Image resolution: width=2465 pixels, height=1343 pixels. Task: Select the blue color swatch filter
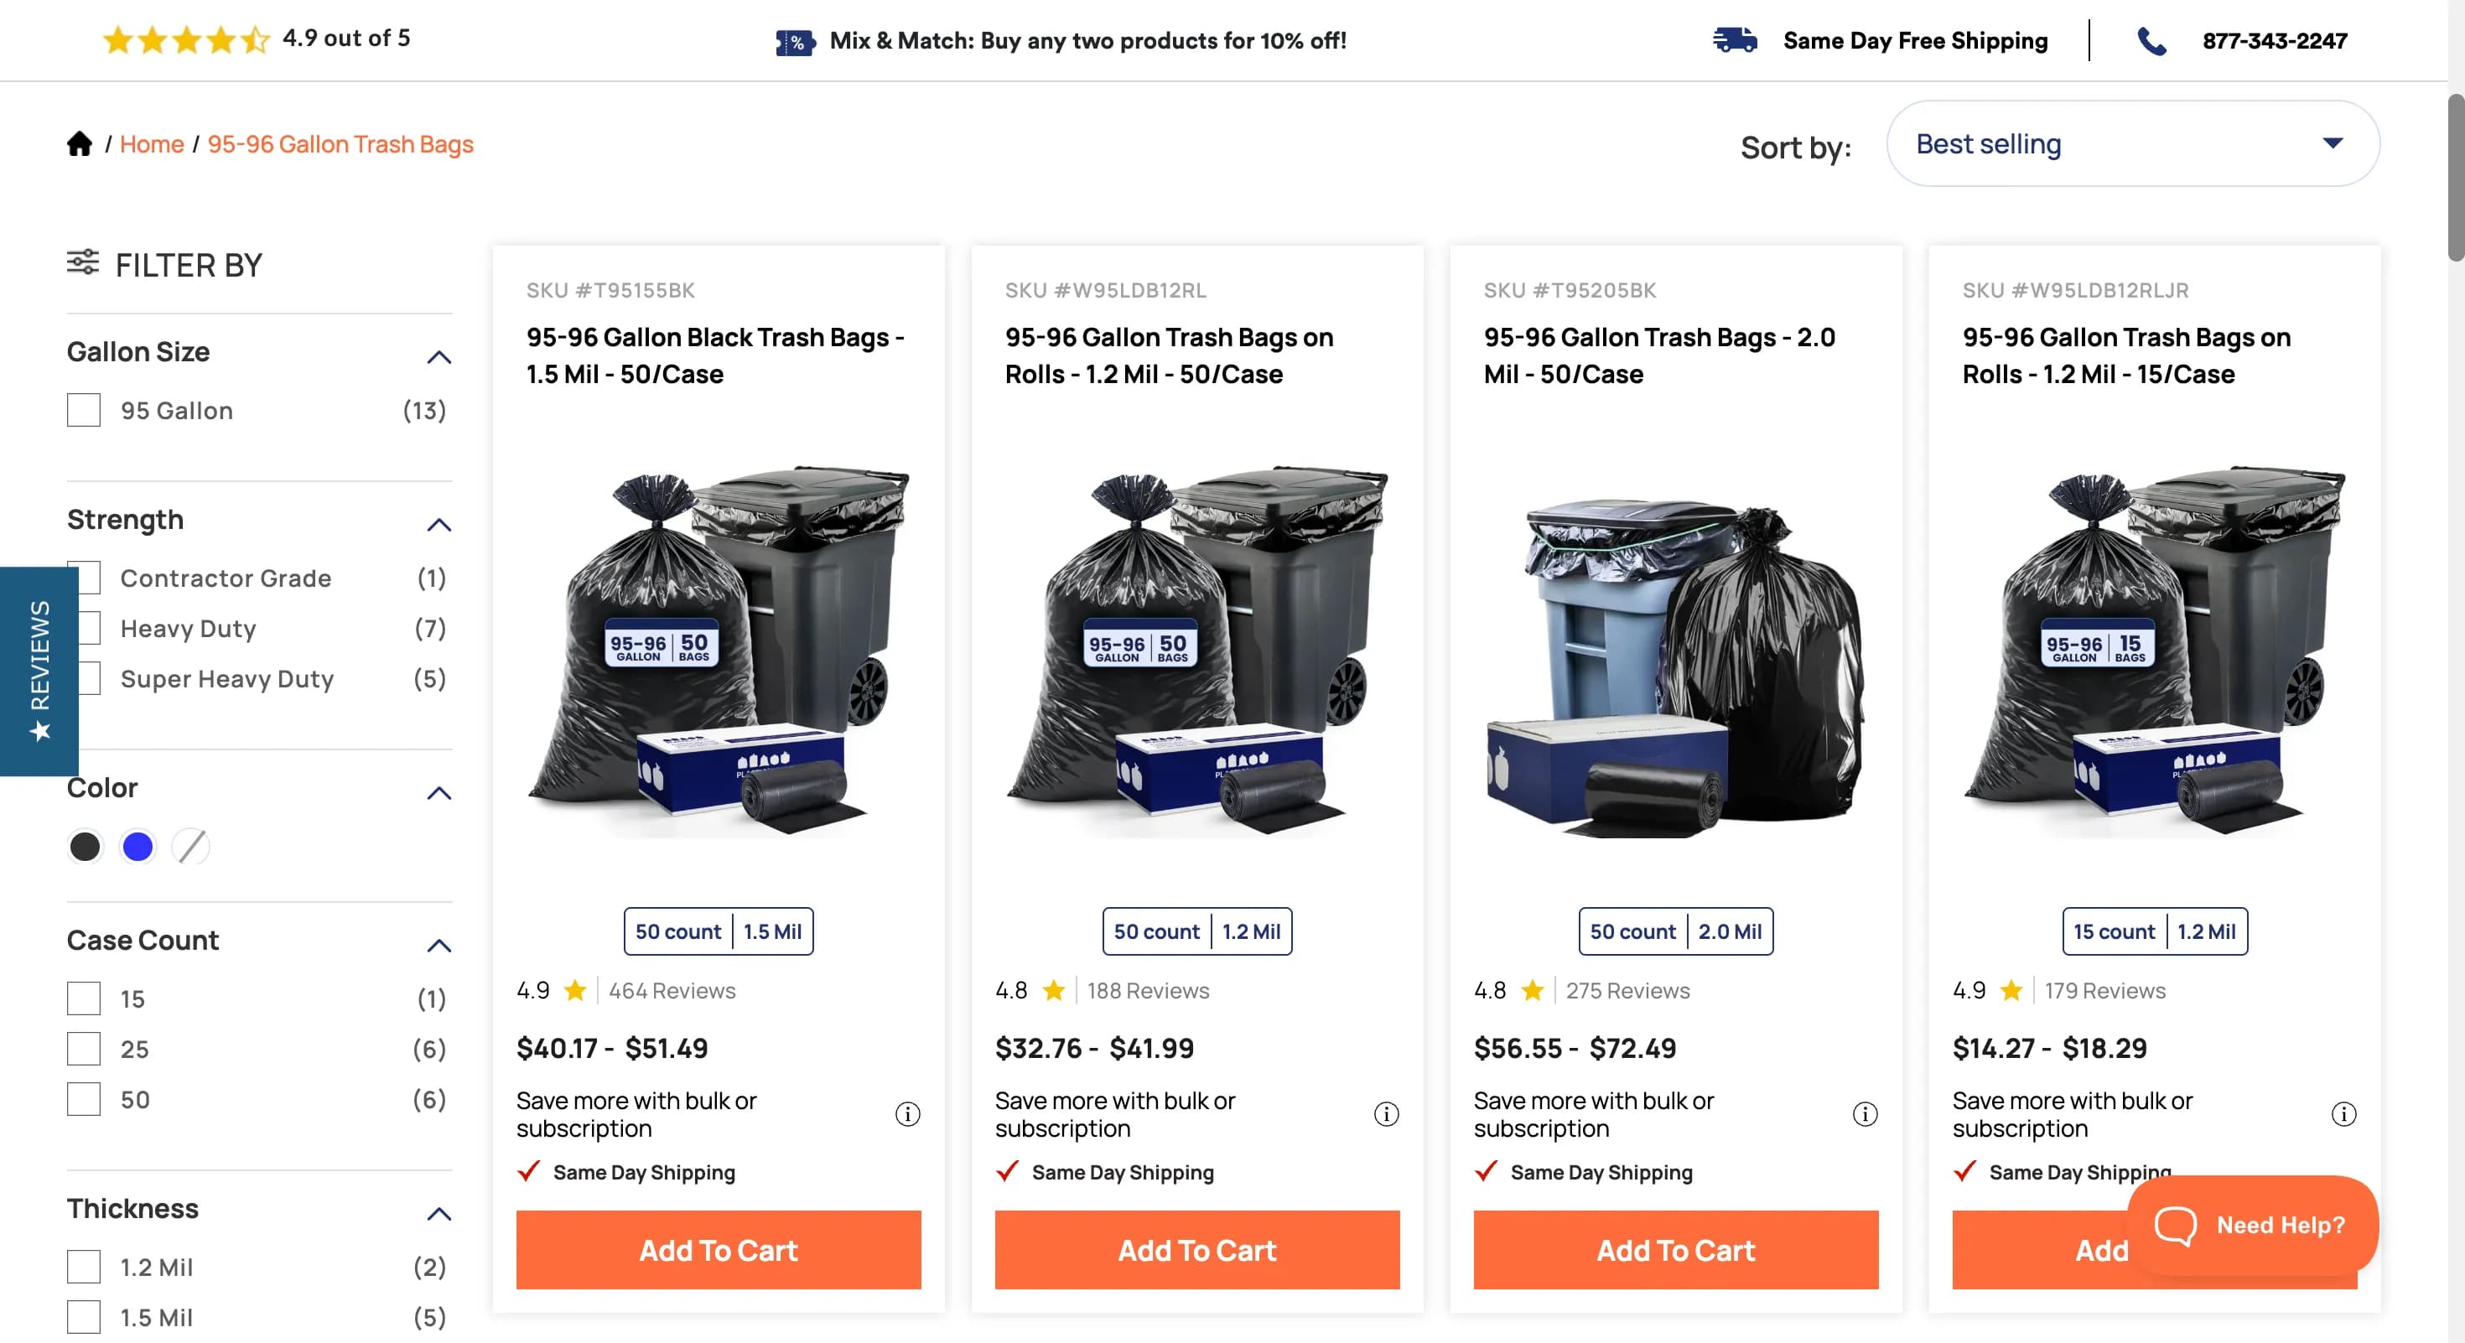(138, 846)
